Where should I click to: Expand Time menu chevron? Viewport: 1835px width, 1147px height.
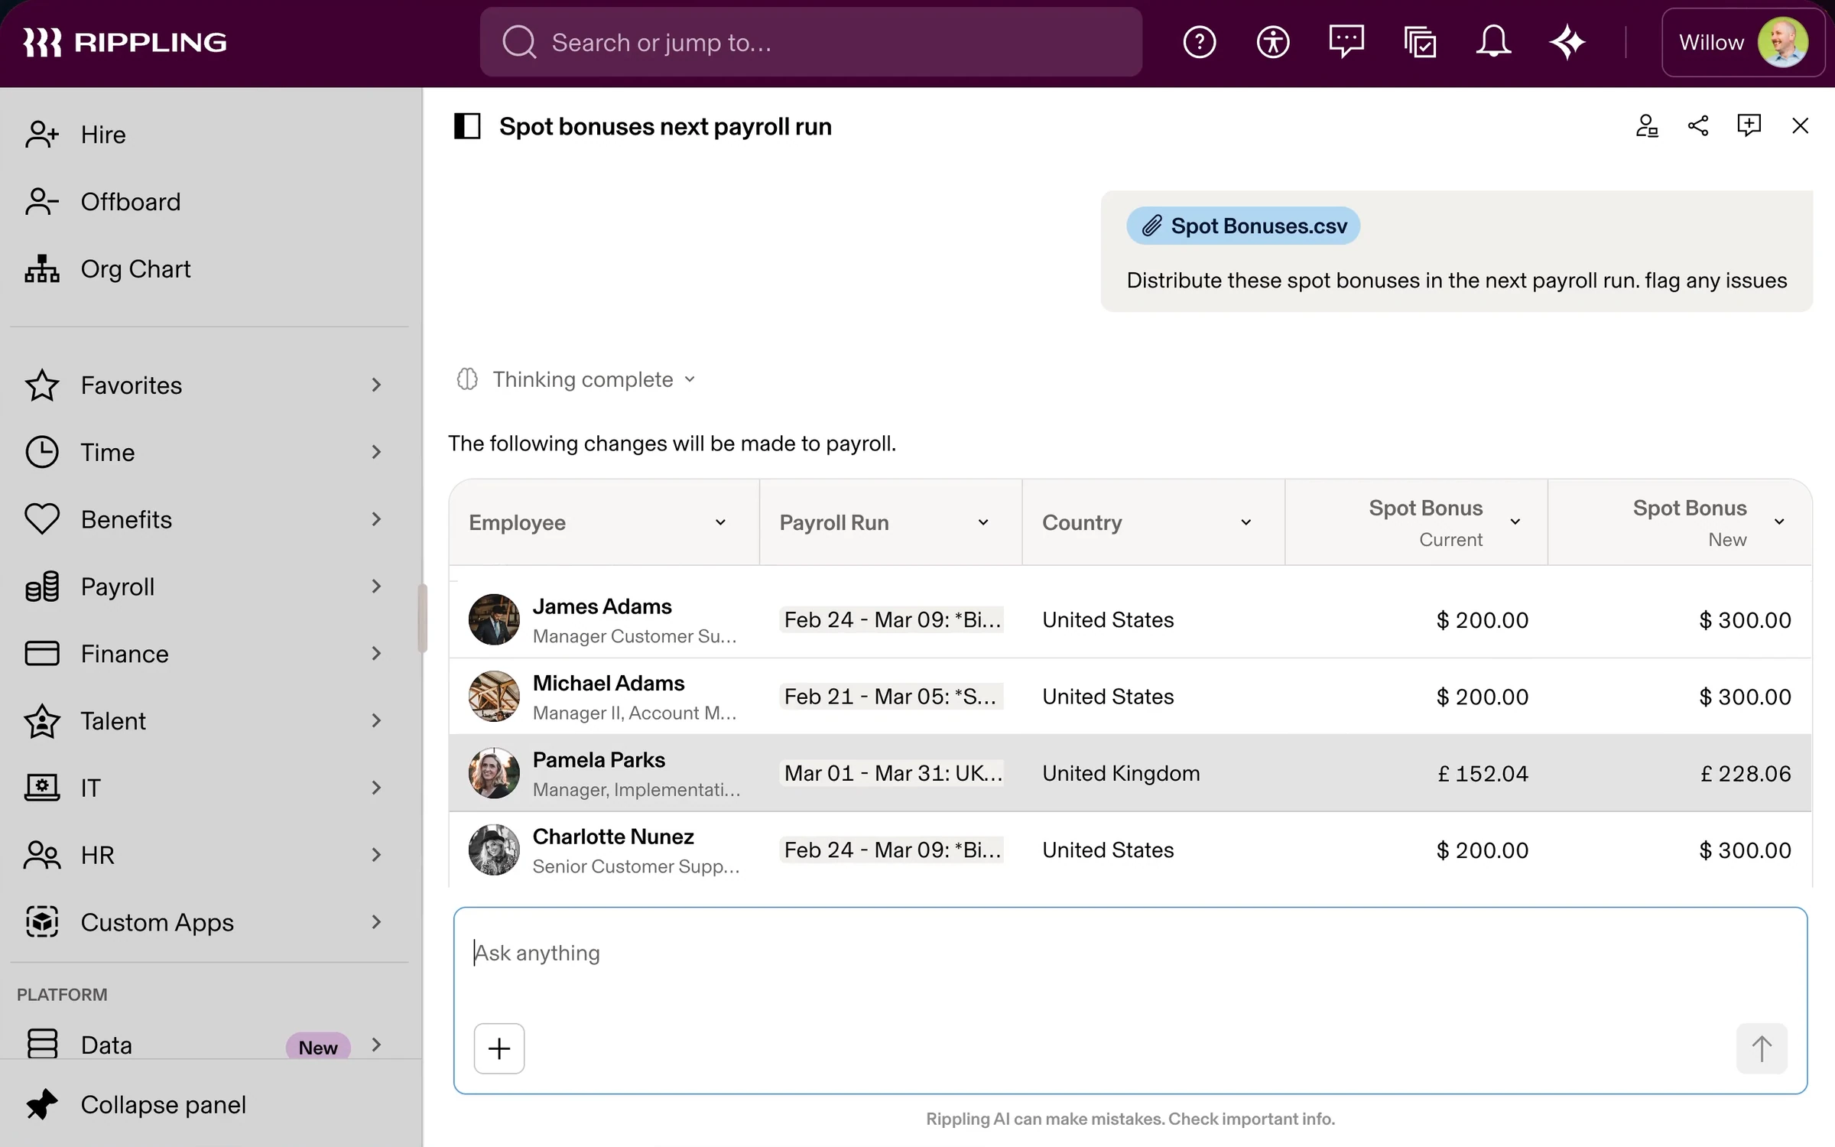pyautogui.click(x=376, y=452)
